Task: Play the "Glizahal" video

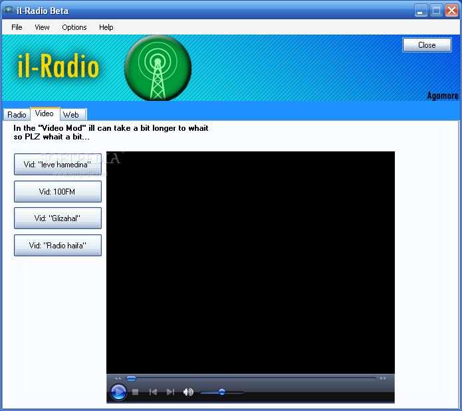Action: 58,218
